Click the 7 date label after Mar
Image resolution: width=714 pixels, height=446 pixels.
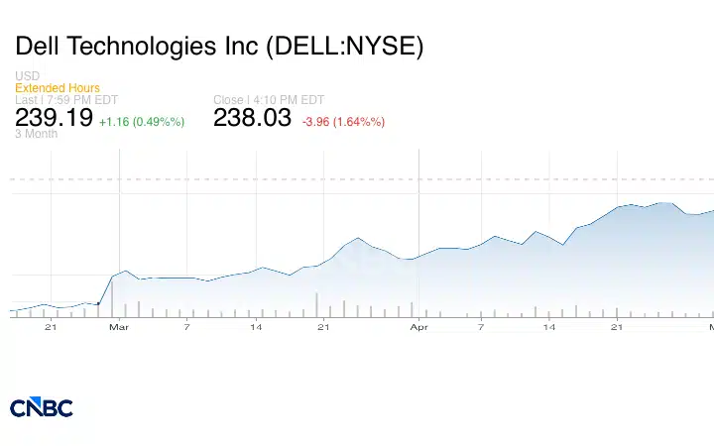(x=186, y=327)
